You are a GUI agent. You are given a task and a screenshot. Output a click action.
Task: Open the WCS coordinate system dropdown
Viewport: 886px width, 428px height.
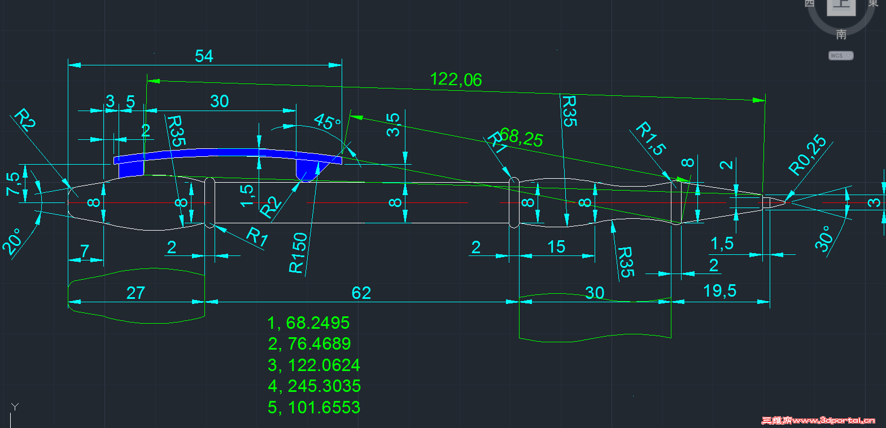[x=841, y=55]
